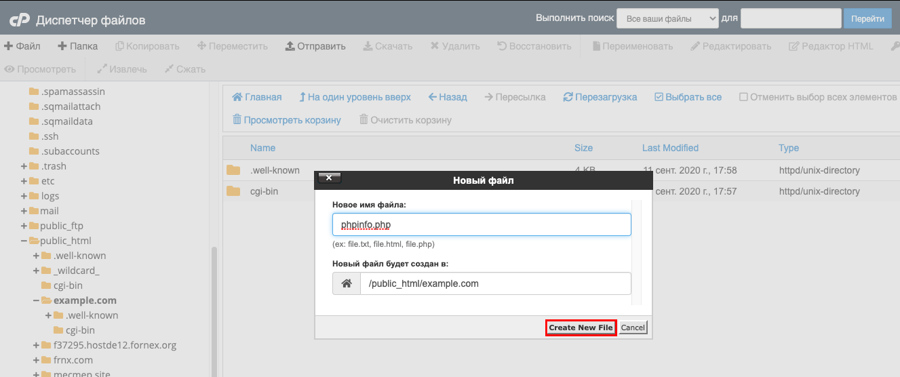900x377 pixels.
Task: Select .subaccounts folder in tree
Action: point(64,151)
